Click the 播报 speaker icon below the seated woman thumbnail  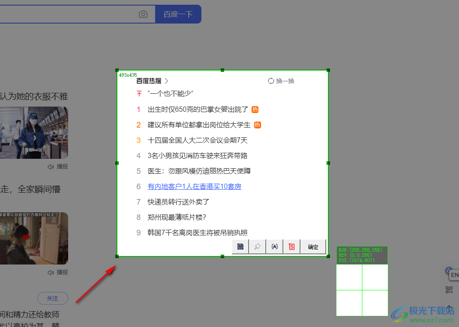[51, 272]
